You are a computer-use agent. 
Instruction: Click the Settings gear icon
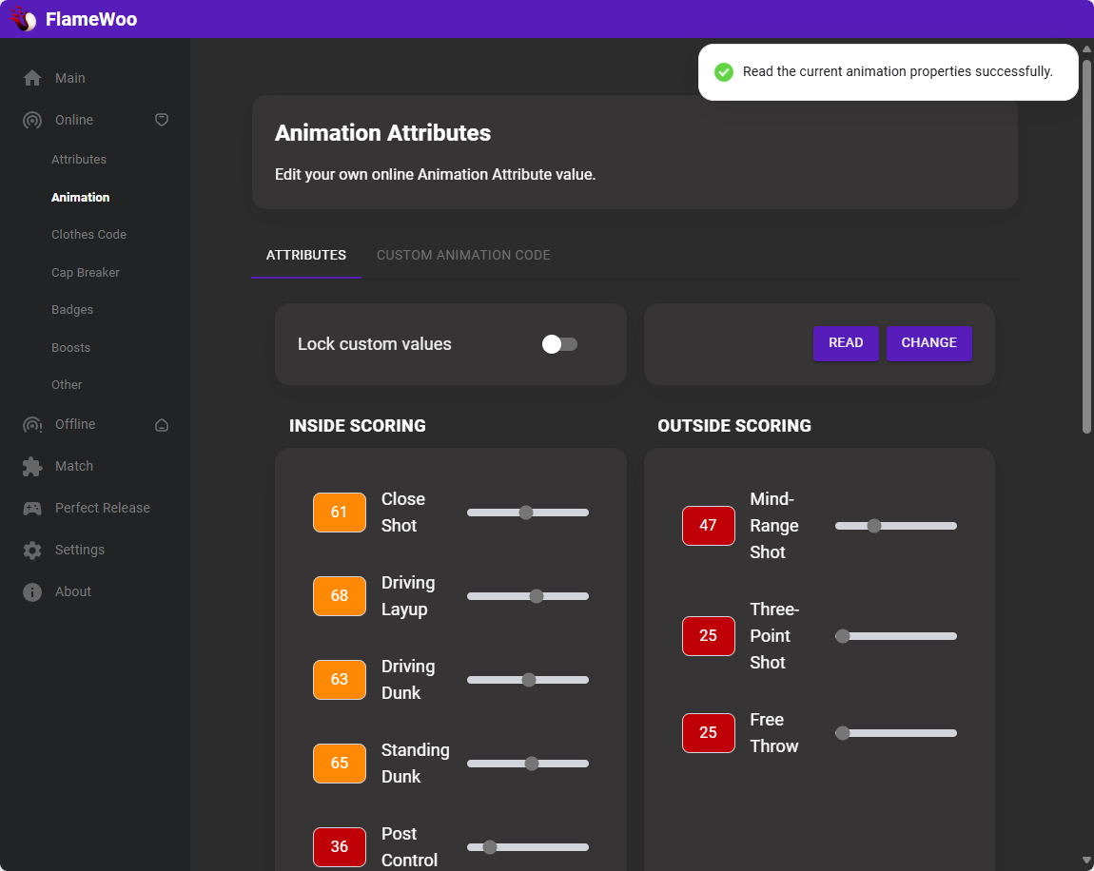(32, 551)
